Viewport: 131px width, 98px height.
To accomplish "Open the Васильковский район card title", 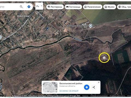I will (71, 83).
